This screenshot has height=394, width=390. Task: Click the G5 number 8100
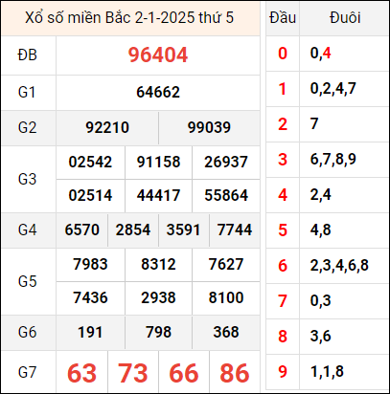(226, 297)
